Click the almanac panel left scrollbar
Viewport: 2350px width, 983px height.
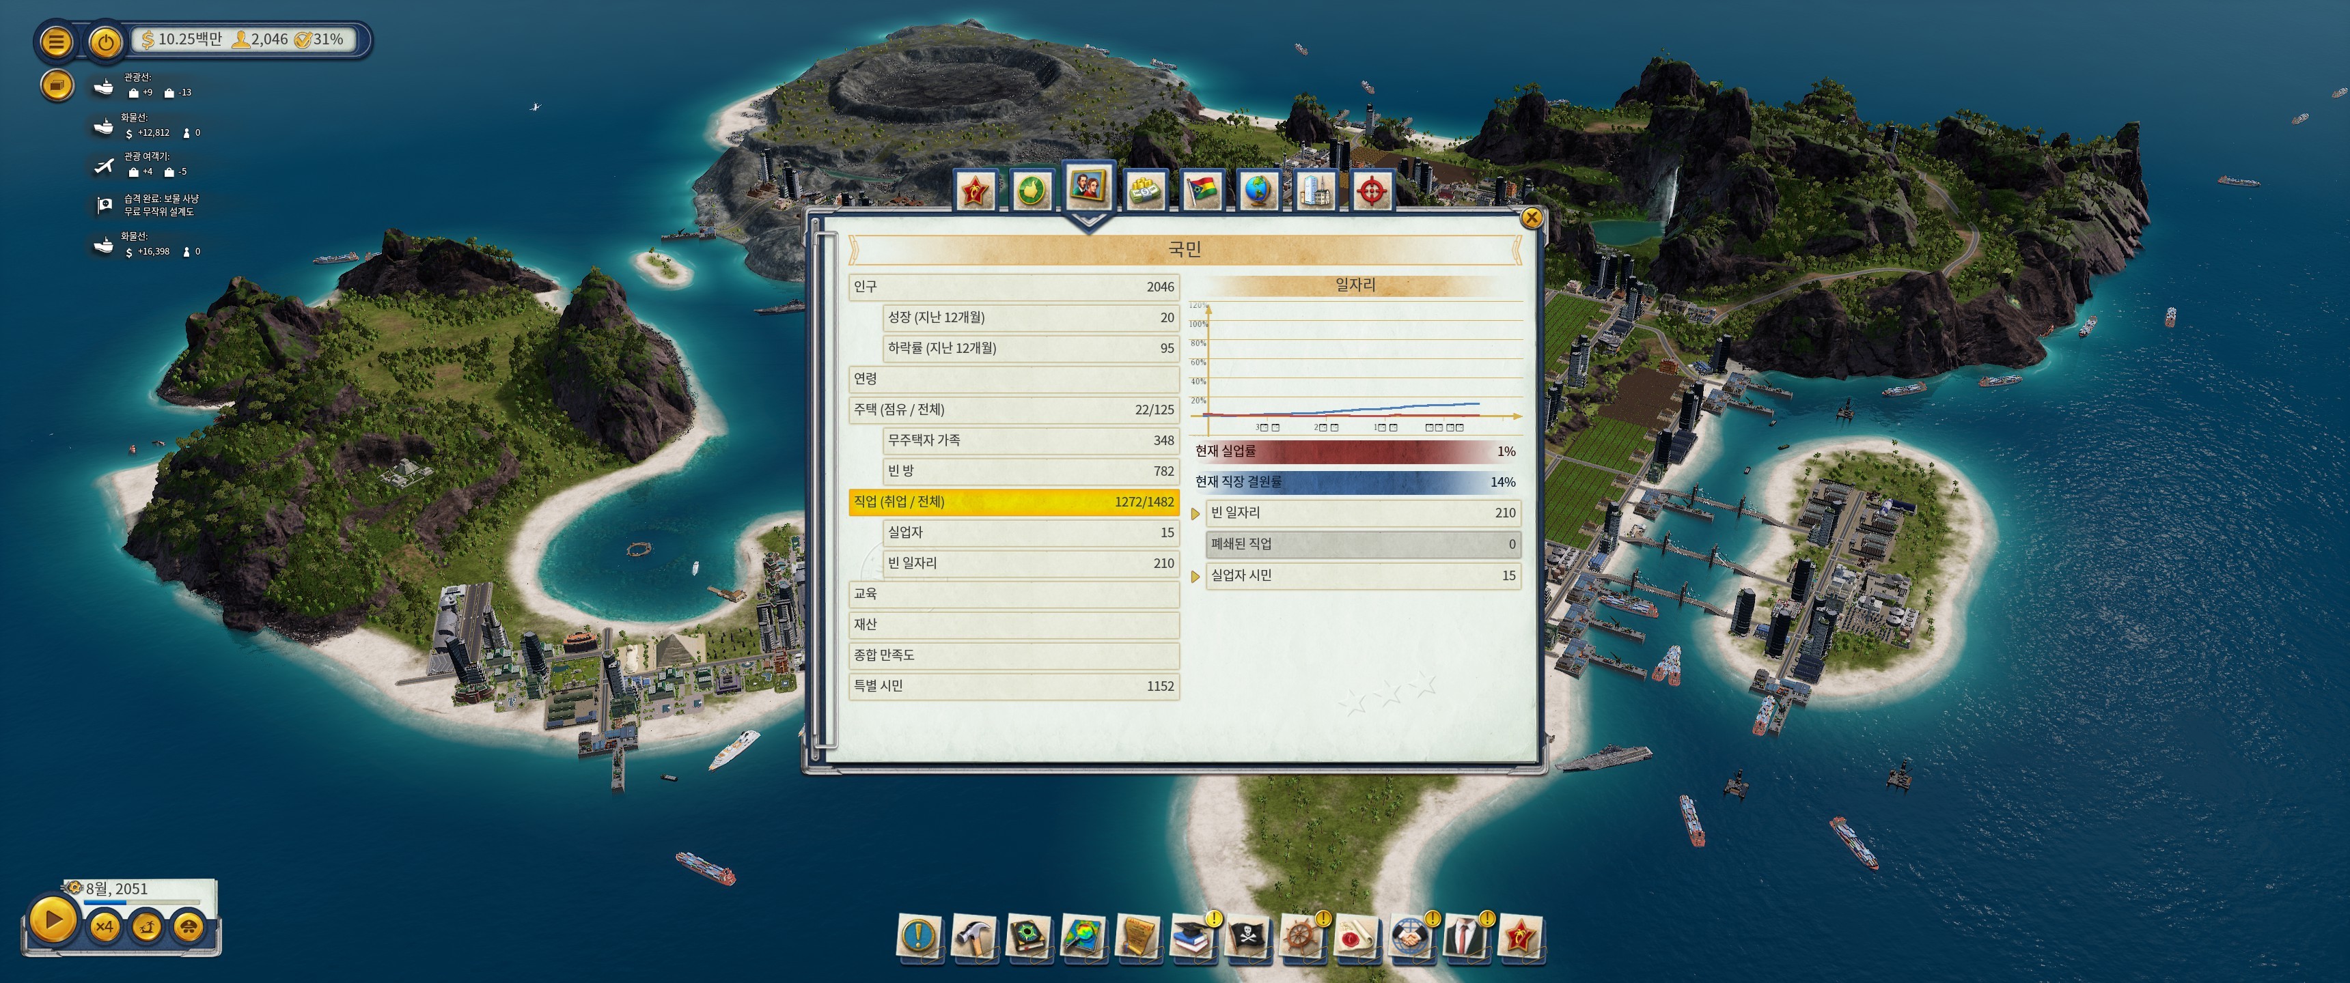tap(825, 492)
